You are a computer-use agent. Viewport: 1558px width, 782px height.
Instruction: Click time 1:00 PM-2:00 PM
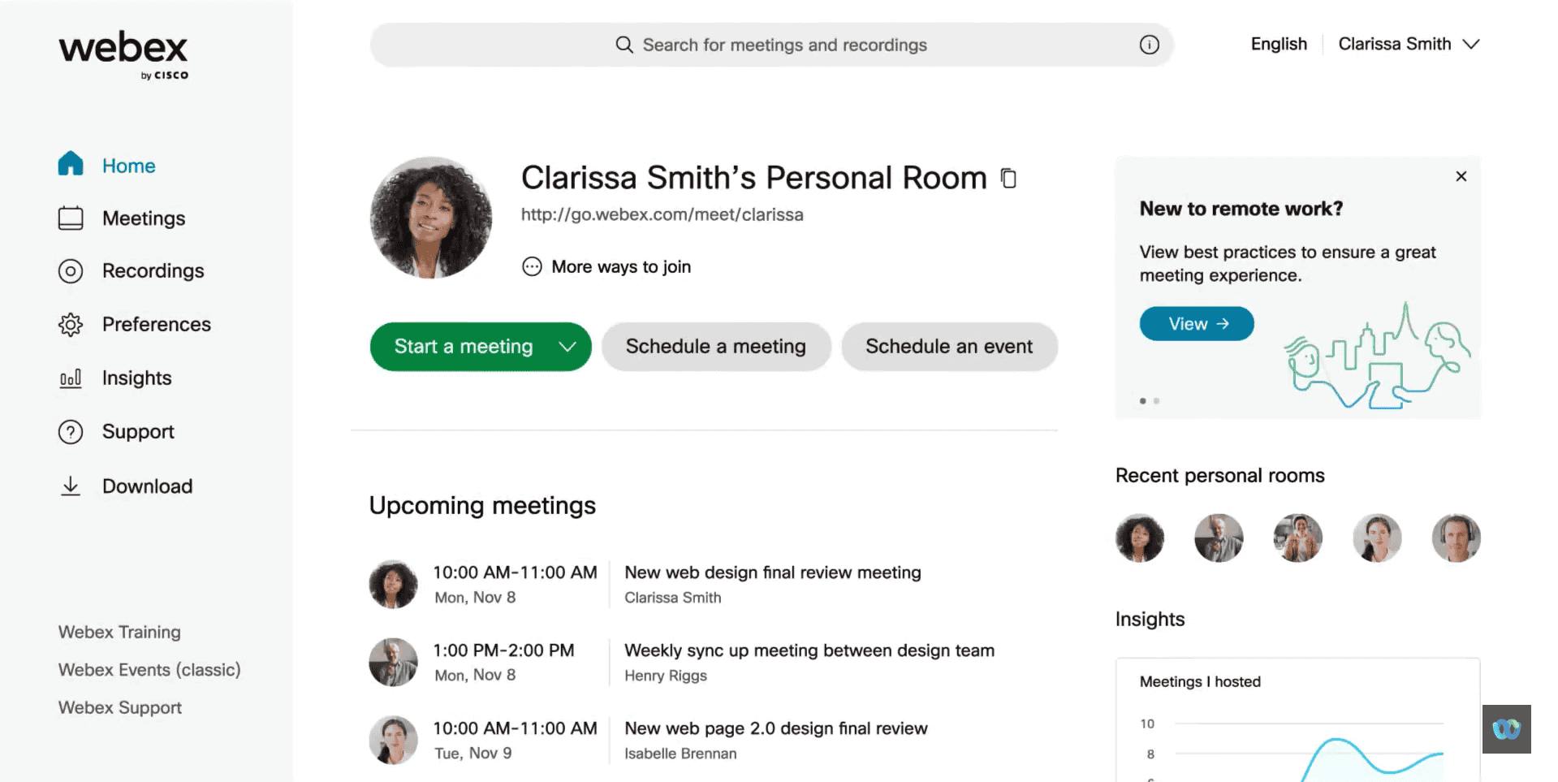(503, 650)
